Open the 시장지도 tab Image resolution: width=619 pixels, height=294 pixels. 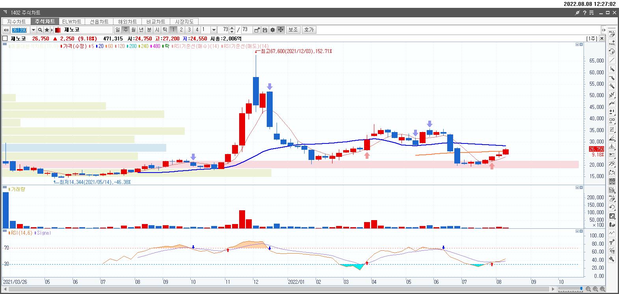[184, 22]
